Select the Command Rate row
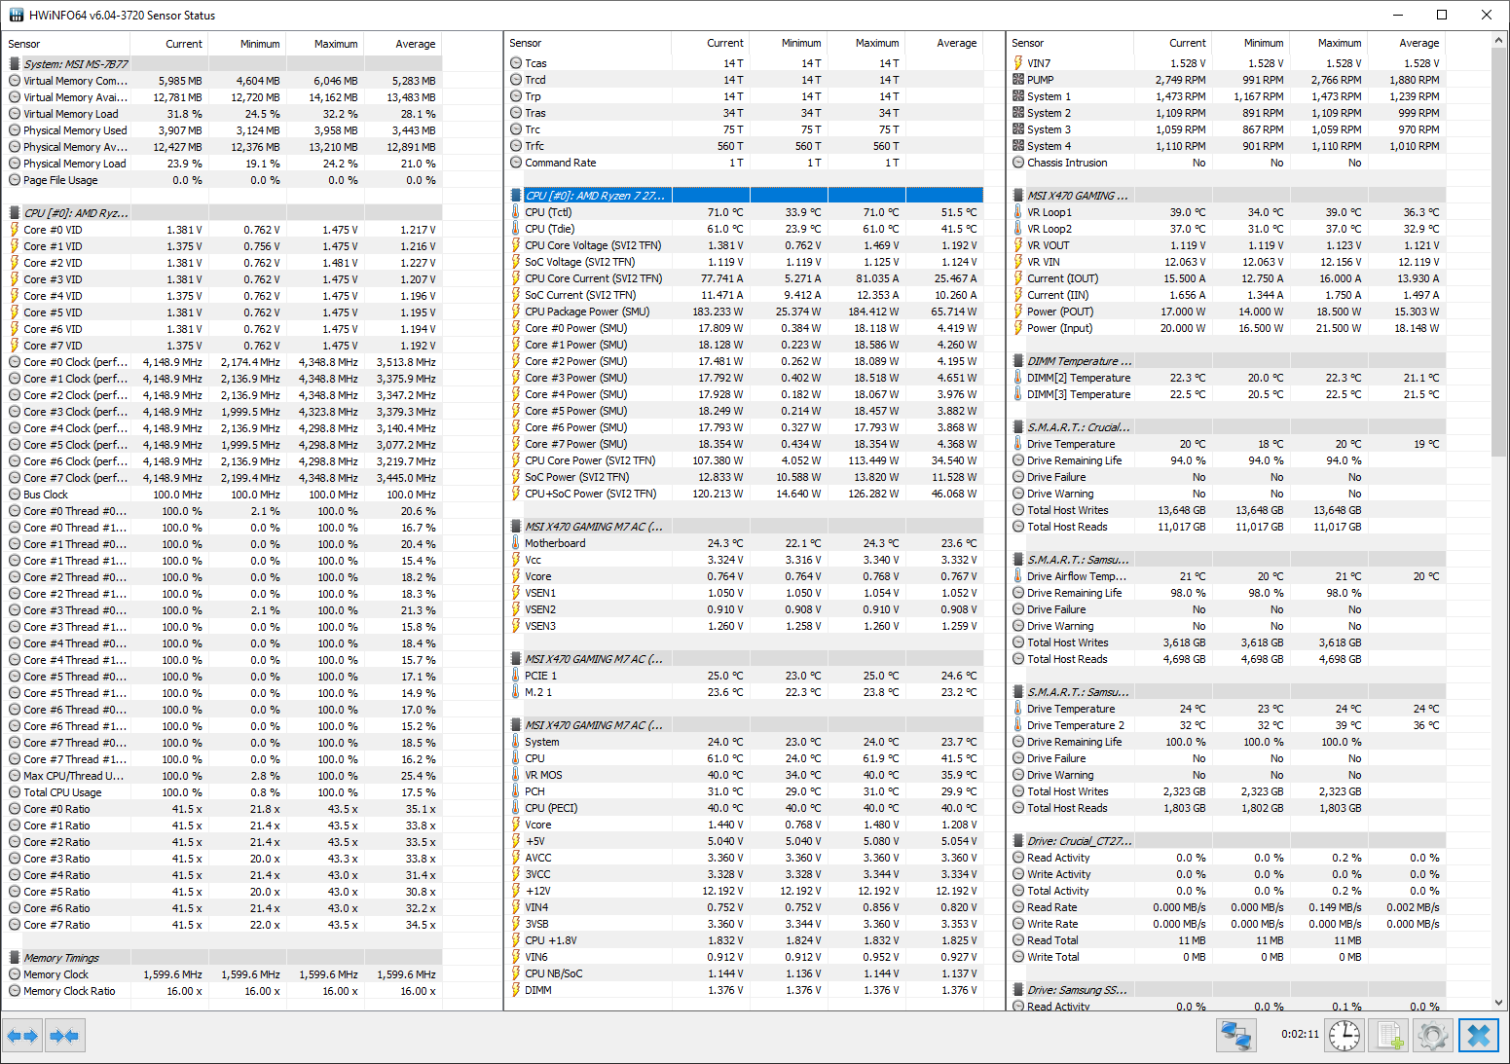 [x=746, y=163]
